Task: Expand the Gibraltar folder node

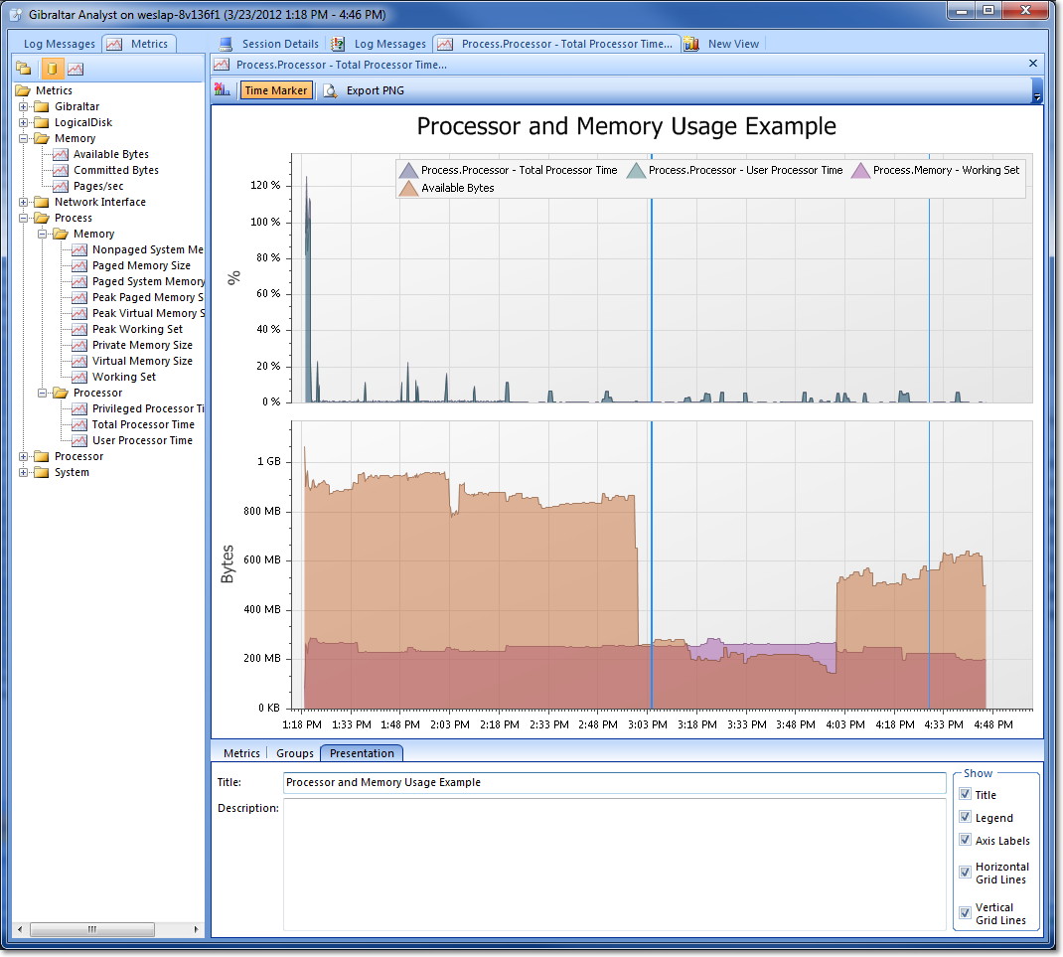Action: pos(24,106)
